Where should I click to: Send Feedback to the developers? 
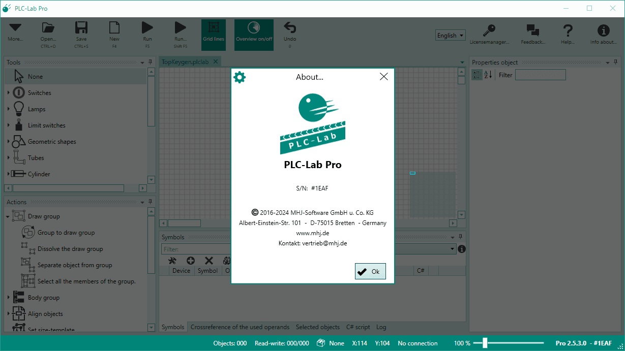(532, 34)
